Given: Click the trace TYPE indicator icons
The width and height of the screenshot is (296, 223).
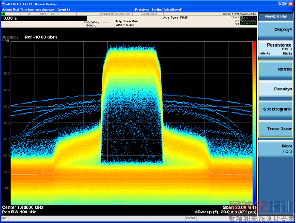Looking at the screenshot, I should coord(248,21).
